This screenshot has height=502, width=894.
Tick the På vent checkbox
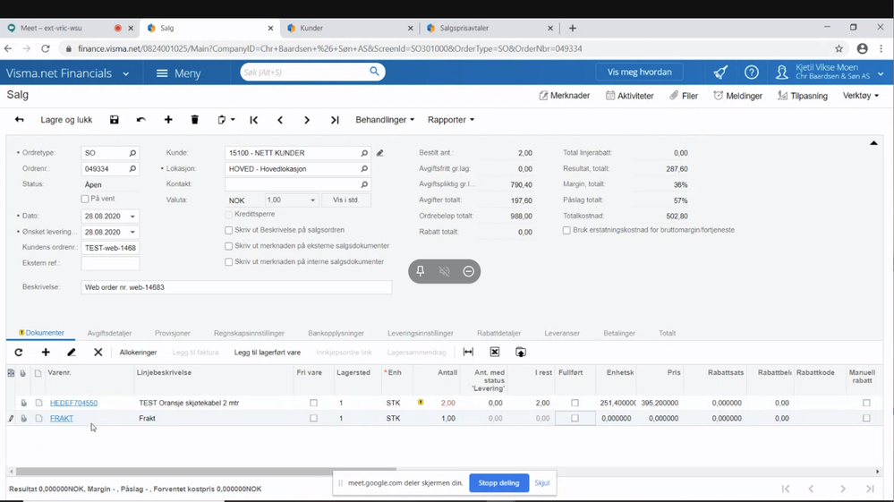85,200
